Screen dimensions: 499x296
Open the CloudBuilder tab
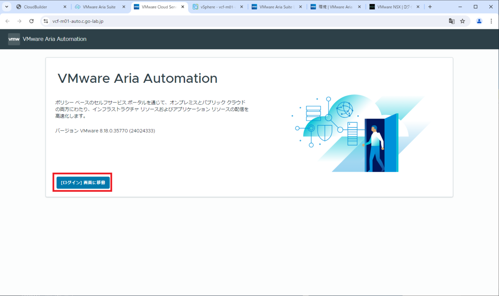pos(41,7)
